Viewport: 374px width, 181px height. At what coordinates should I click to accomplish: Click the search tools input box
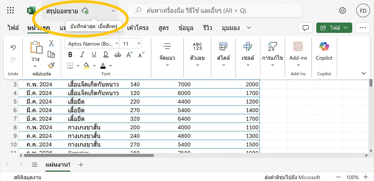point(214,11)
